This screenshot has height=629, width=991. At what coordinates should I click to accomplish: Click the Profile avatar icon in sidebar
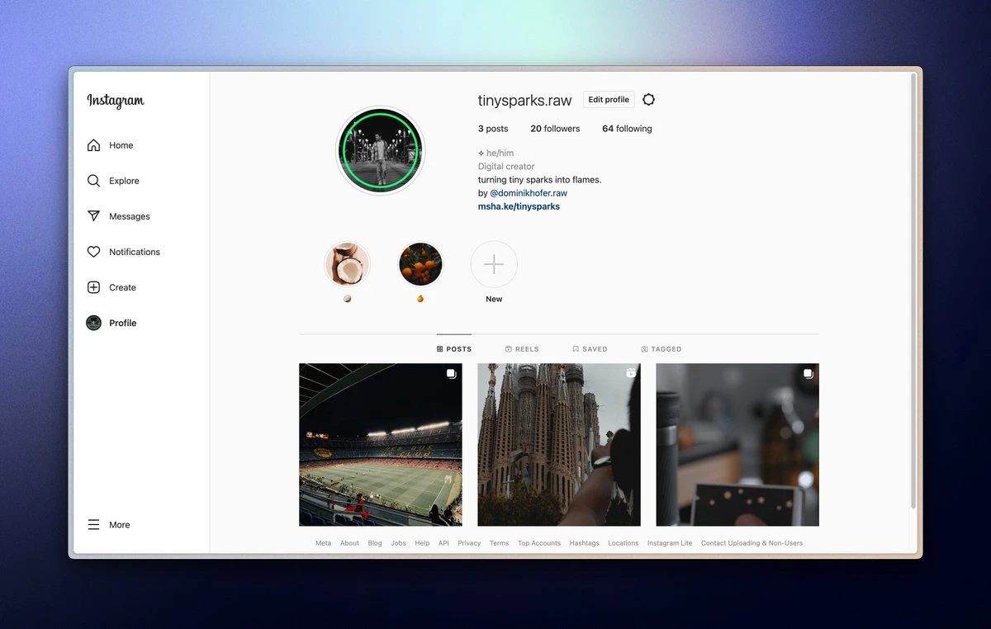tap(94, 323)
